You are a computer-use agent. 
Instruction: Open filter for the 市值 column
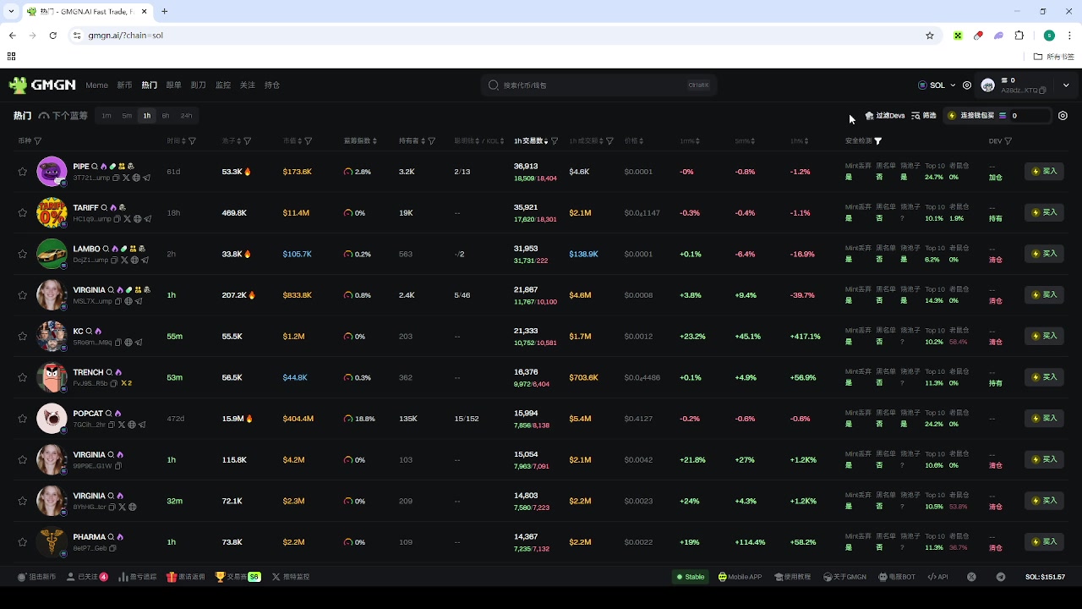point(308,141)
